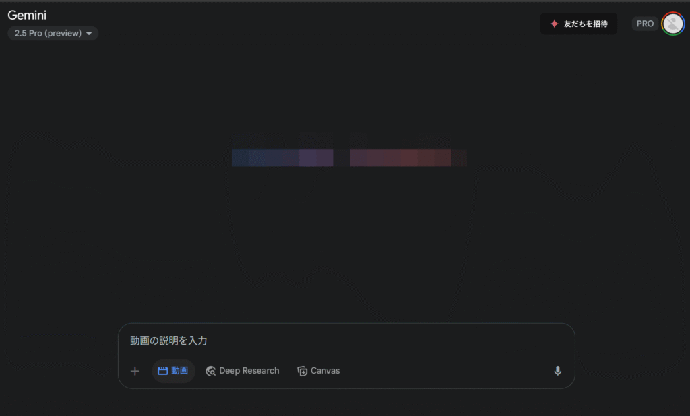Click the microphone voice input icon
This screenshot has height=416, width=690.
(x=557, y=371)
